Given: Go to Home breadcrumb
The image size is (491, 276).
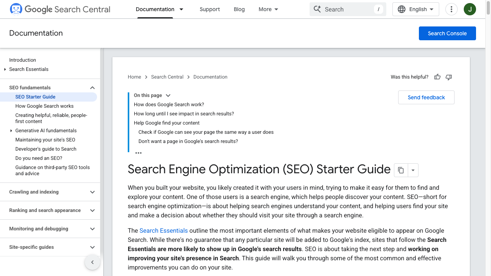Looking at the screenshot, I should 134,77.
